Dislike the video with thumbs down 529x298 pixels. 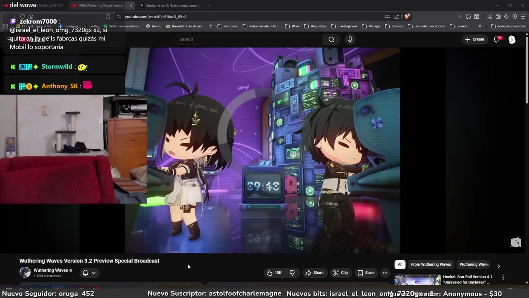tap(293, 273)
